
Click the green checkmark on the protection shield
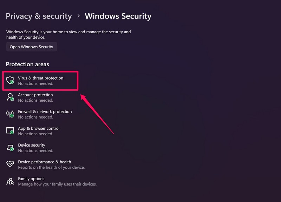(12, 82)
